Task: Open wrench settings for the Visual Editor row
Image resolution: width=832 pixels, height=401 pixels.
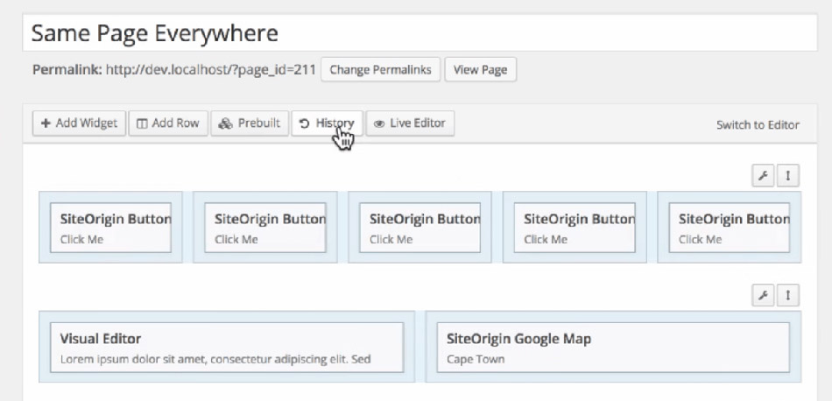Action: [763, 295]
